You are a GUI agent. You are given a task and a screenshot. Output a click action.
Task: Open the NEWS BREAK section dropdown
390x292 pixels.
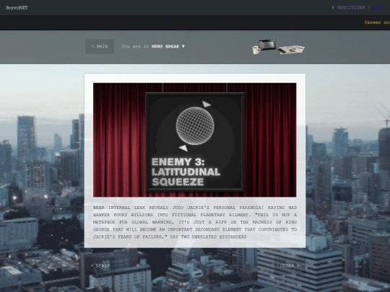pyautogui.click(x=168, y=46)
